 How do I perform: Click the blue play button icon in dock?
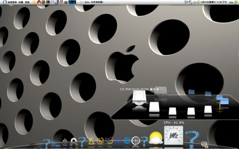point(127,141)
